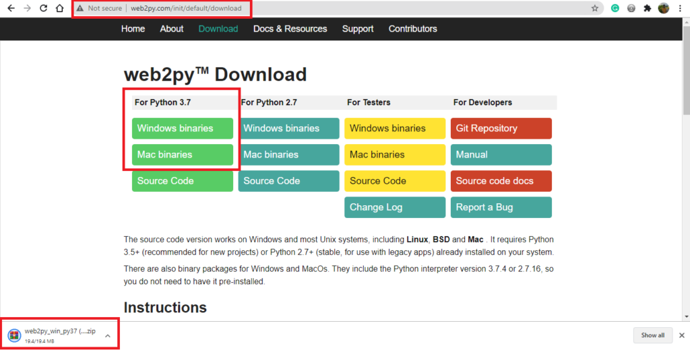Open Chrome's three-dot menu

tap(681, 9)
